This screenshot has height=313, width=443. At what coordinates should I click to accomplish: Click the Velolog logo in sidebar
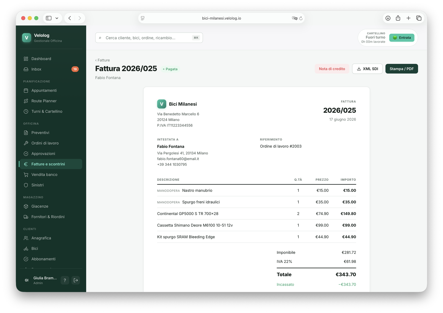[27, 38]
